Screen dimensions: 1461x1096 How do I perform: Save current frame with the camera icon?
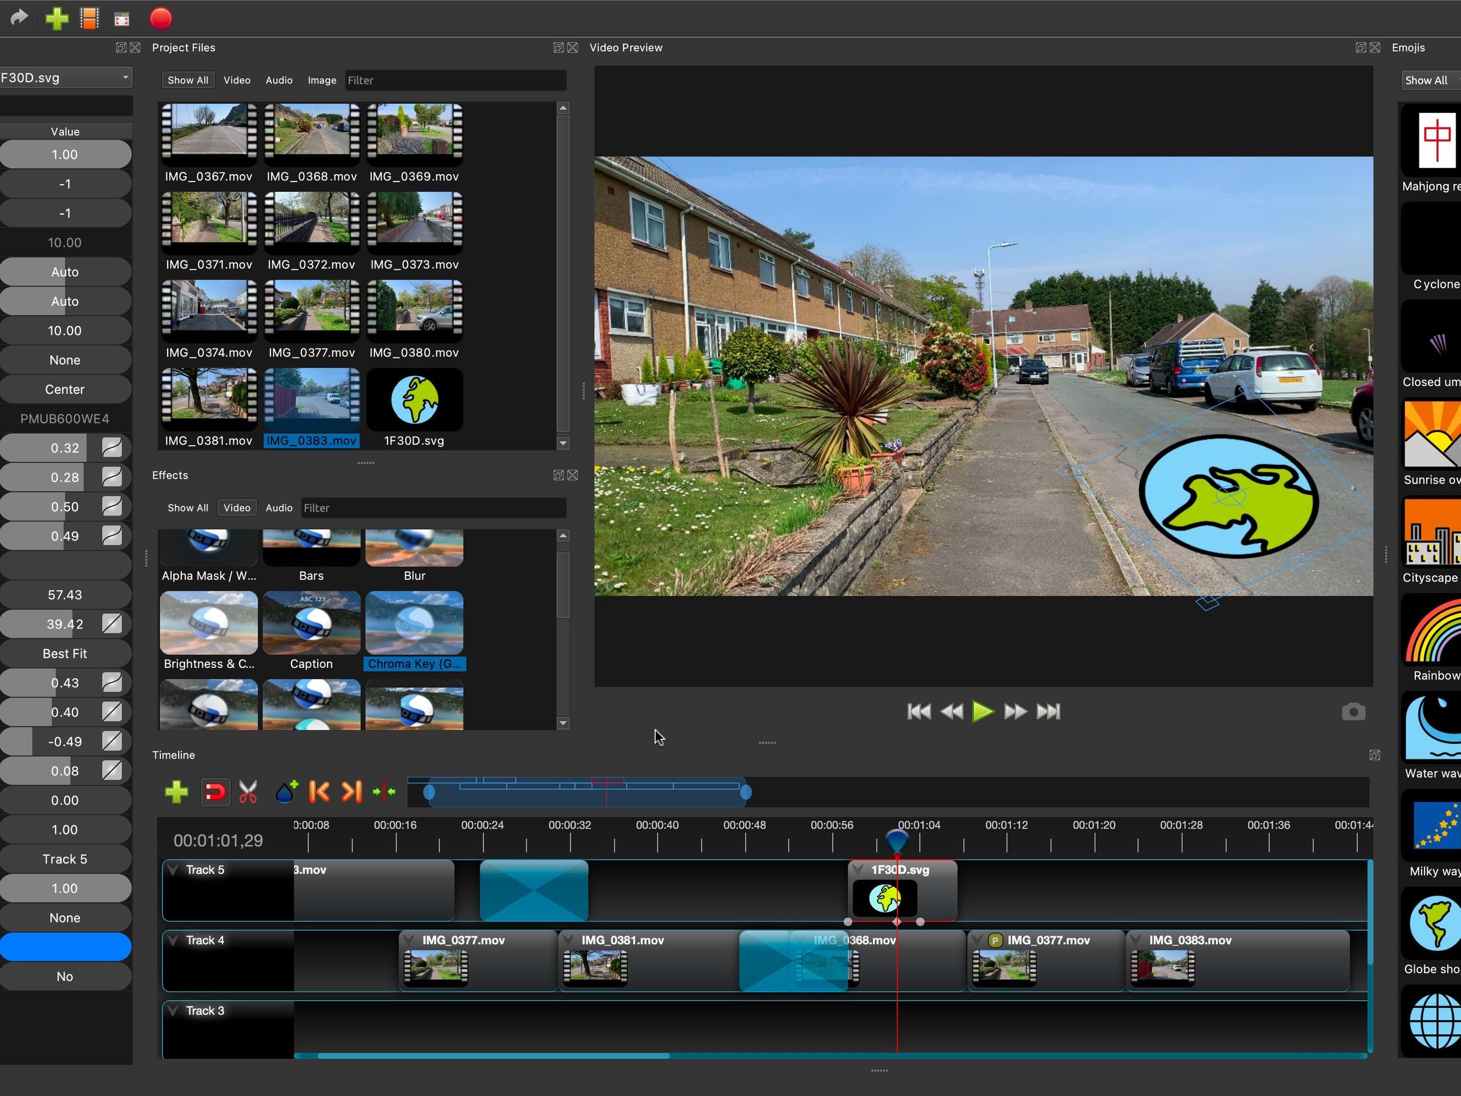pos(1353,712)
